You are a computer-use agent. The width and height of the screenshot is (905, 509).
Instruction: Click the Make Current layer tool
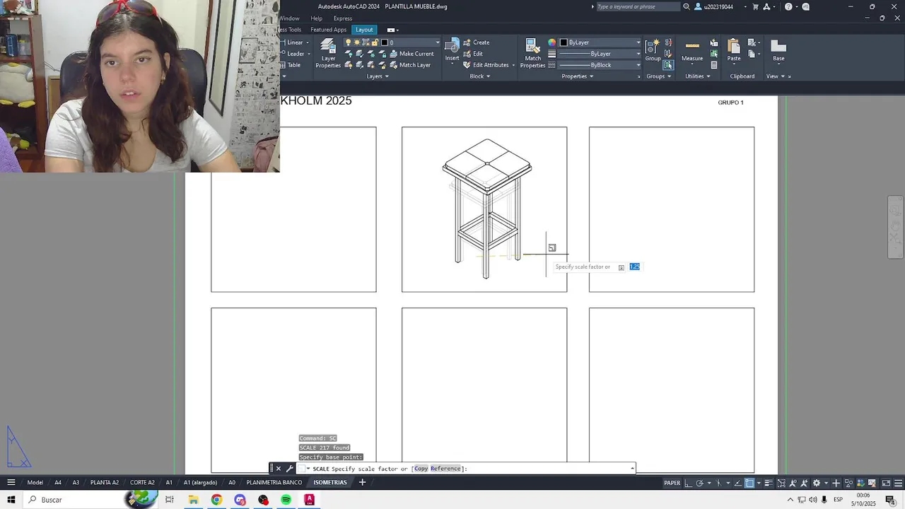[x=411, y=54]
